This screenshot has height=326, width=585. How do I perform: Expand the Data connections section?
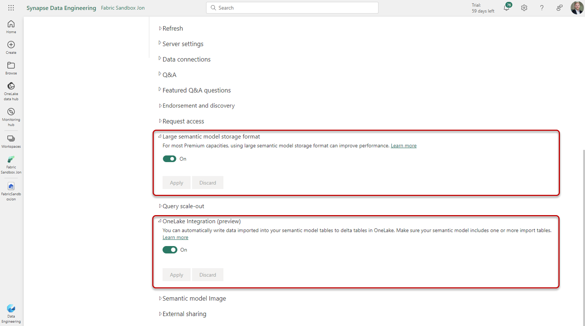tap(184, 59)
